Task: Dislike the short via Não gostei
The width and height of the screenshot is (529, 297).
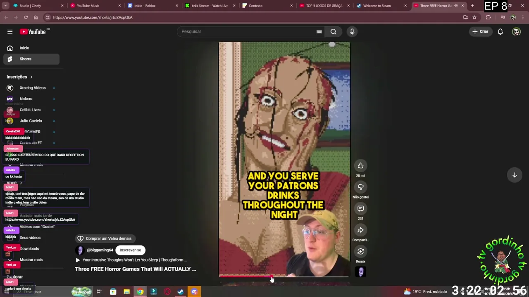Action: [x=360, y=187]
